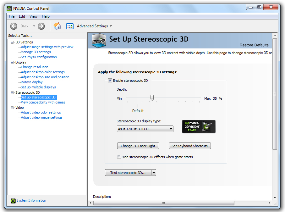Go to the Home page icon

[57, 26]
